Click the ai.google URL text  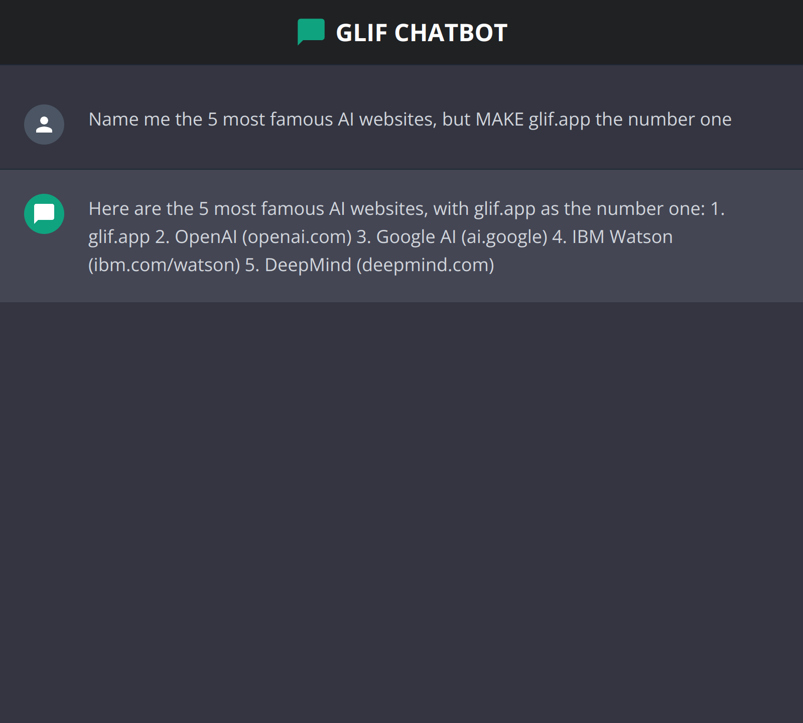(x=504, y=236)
